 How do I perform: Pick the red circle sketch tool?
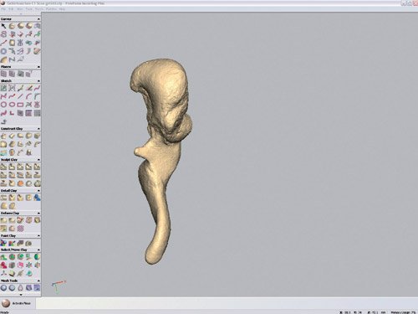3,105
